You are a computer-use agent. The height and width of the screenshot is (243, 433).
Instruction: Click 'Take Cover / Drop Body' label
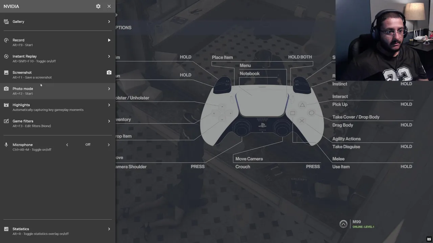click(x=356, y=117)
